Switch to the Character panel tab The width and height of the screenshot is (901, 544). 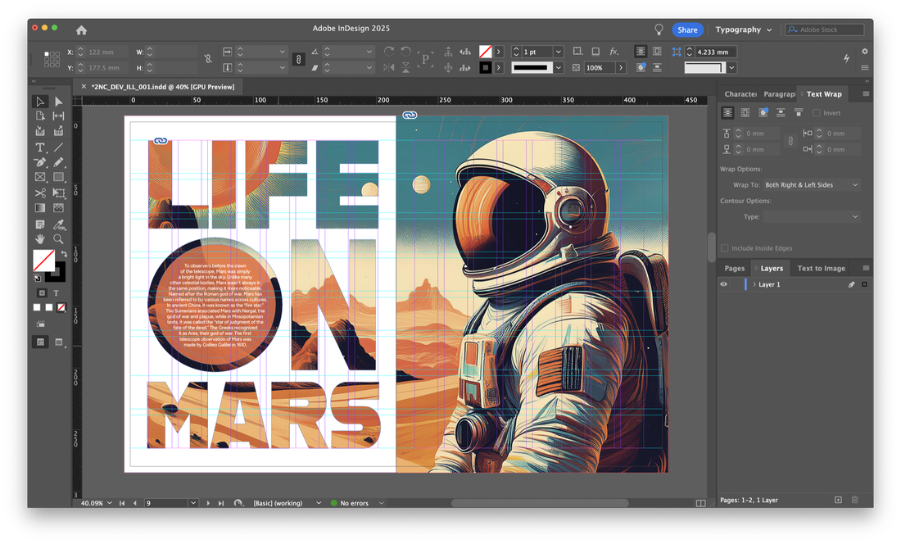point(740,94)
